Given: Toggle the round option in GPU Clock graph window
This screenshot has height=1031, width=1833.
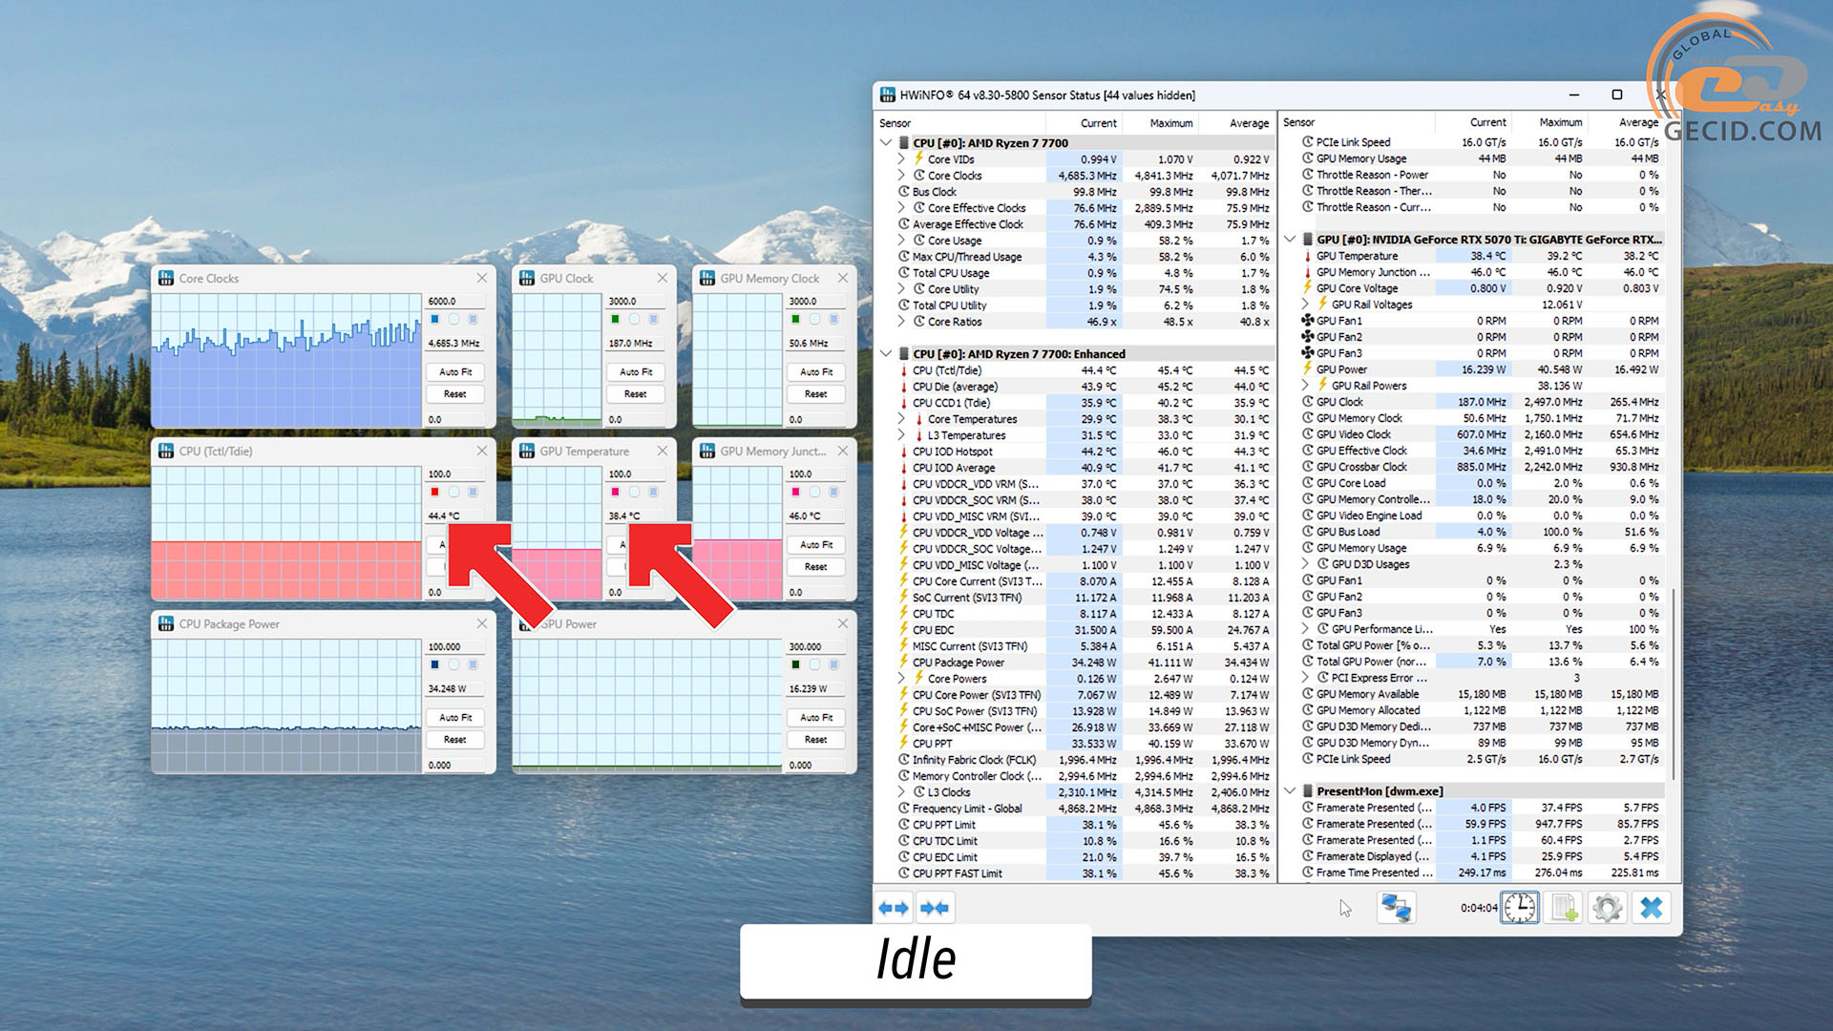Looking at the screenshot, I should click(634, 319).
